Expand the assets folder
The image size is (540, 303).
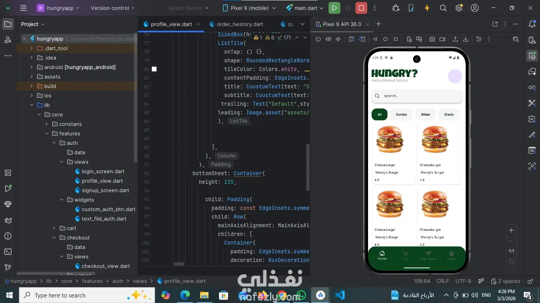tap(32, 77)
